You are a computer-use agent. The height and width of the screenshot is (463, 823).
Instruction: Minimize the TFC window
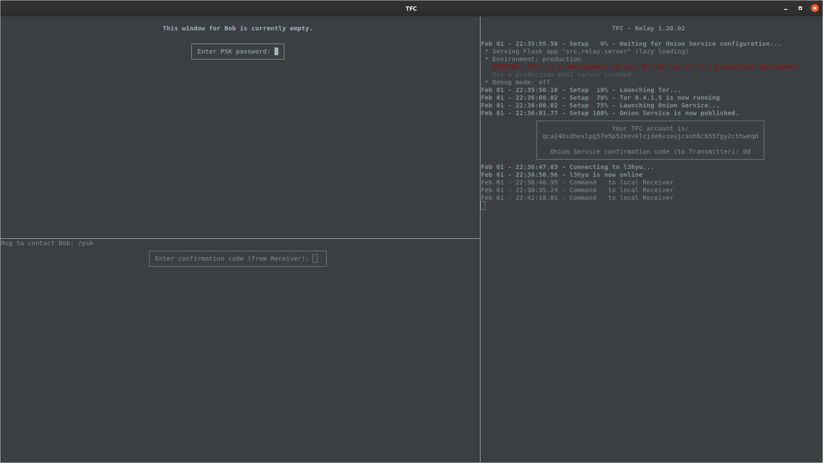(x=786, y=9)
